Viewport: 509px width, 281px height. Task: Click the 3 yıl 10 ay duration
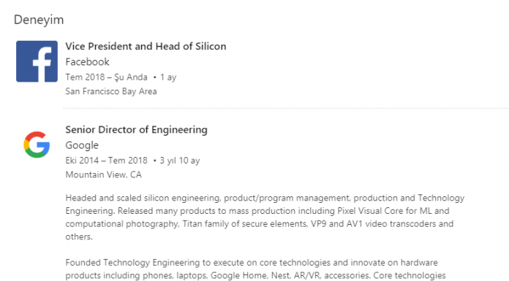180,161
